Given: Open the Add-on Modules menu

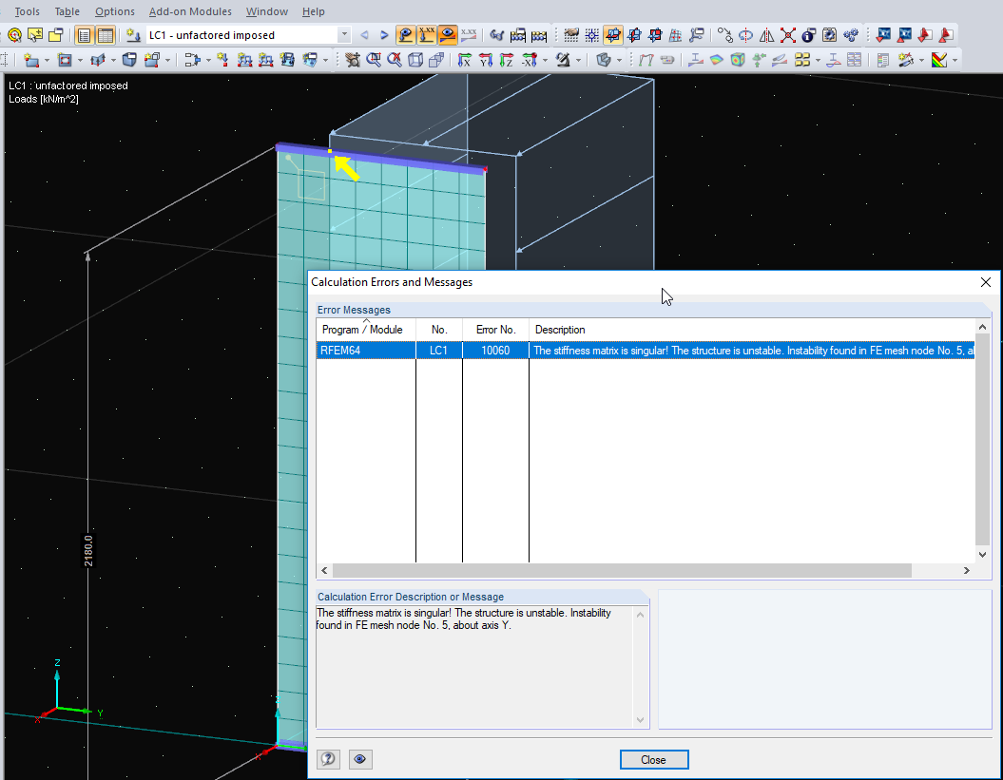Looking at the screenshot, I should (x=190, y=11).
